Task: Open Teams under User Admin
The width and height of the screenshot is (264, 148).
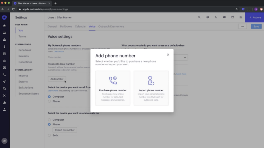Action: pyautogui.click(x=22, y=37)
